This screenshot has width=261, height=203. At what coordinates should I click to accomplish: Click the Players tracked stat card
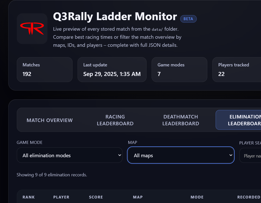point(236,69)
